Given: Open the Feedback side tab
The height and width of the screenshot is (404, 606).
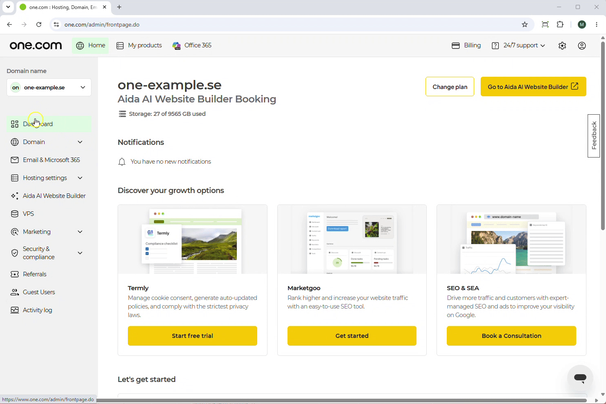Looking at the screenshot, I should point(594,136).
